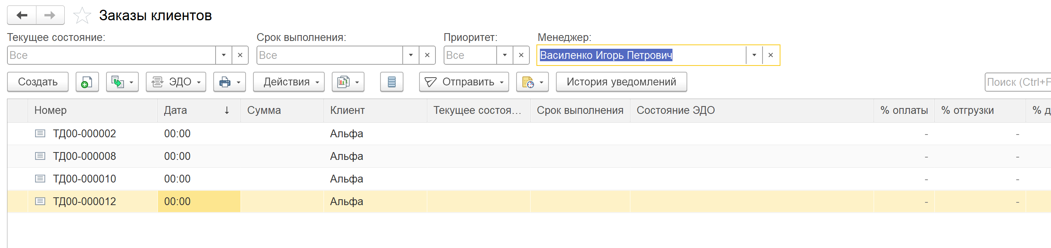Click the 00:00 date cell of ТД00-000002
This screenshot has height=248, width=1051.
[x=199, y=133]
